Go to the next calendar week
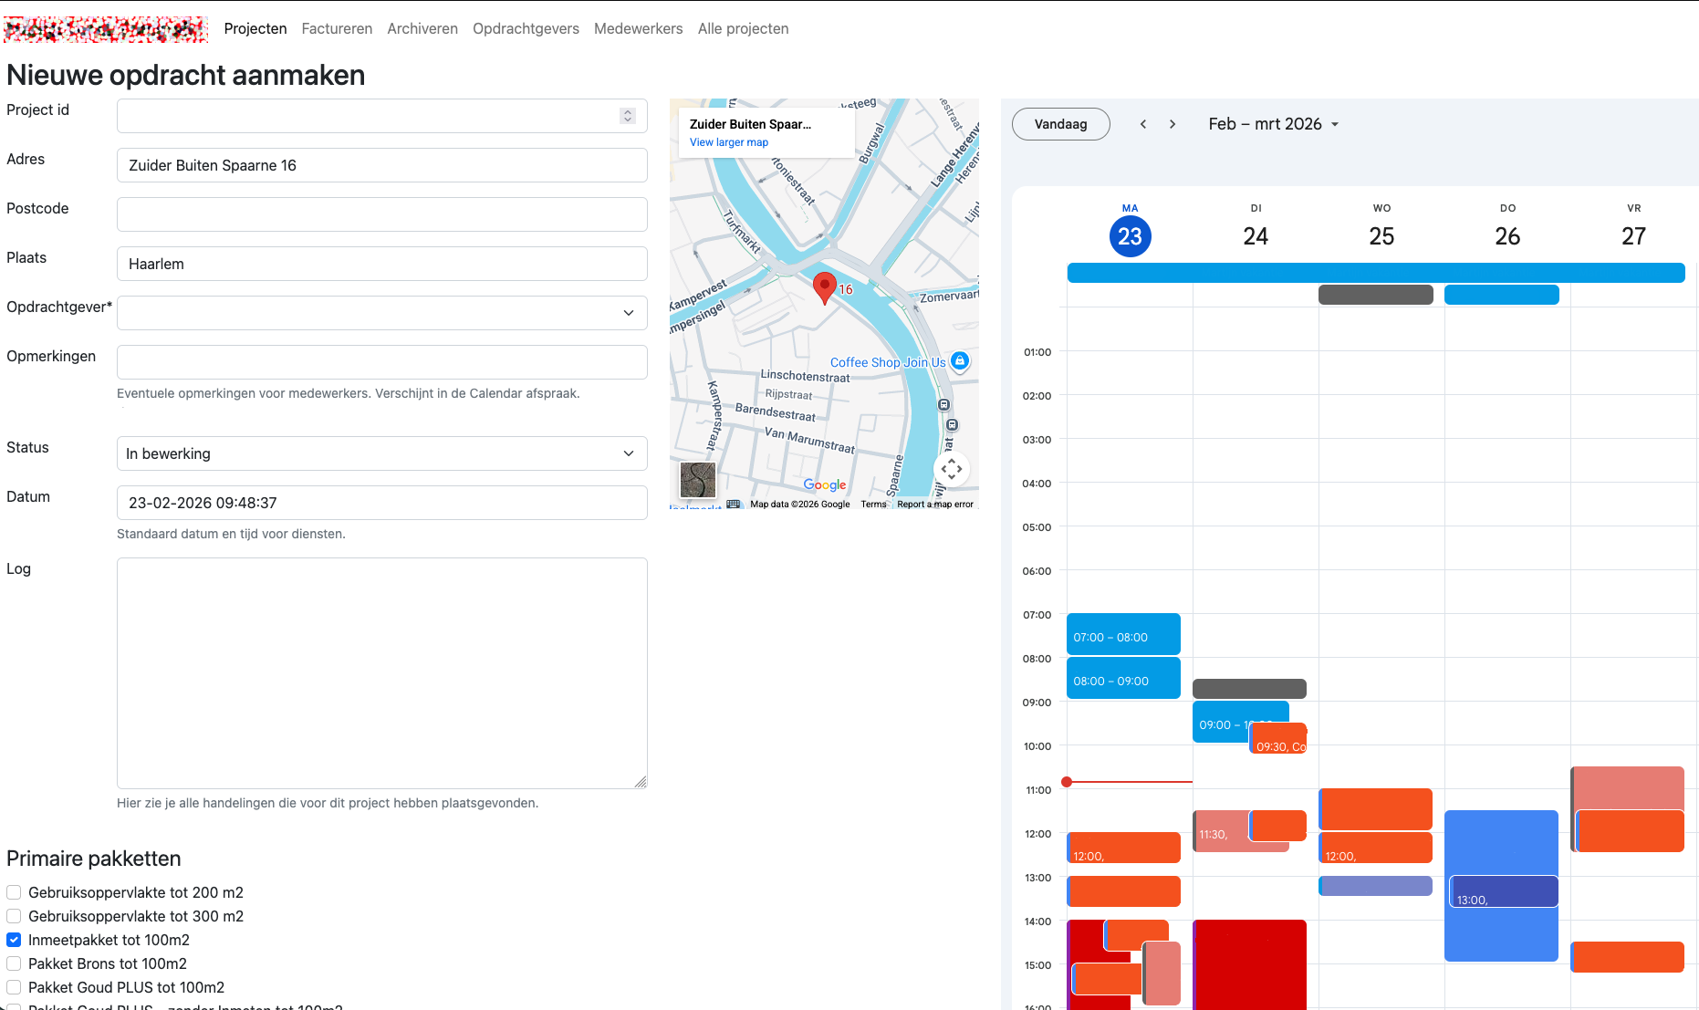Viewport: 1699px width, 1010px height. [x=1173, y=124]
